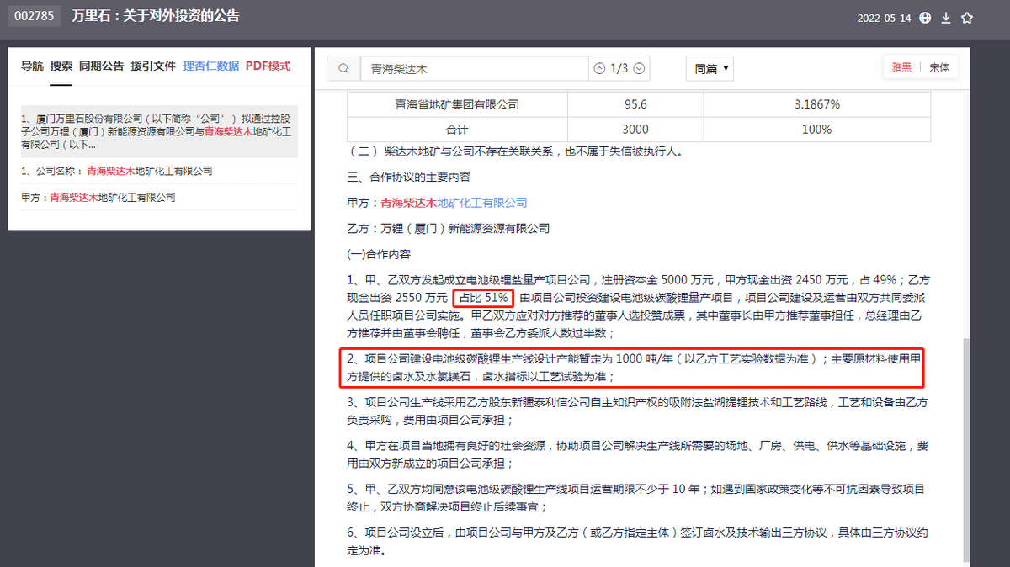Go to previous search match
Screen dimensions: 1010x567
point(599,69)
